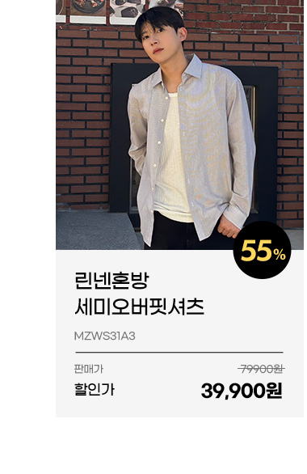Screen dimensions: 307x474
Task: Click the divider line under the product code
Action: click(179, 352)
